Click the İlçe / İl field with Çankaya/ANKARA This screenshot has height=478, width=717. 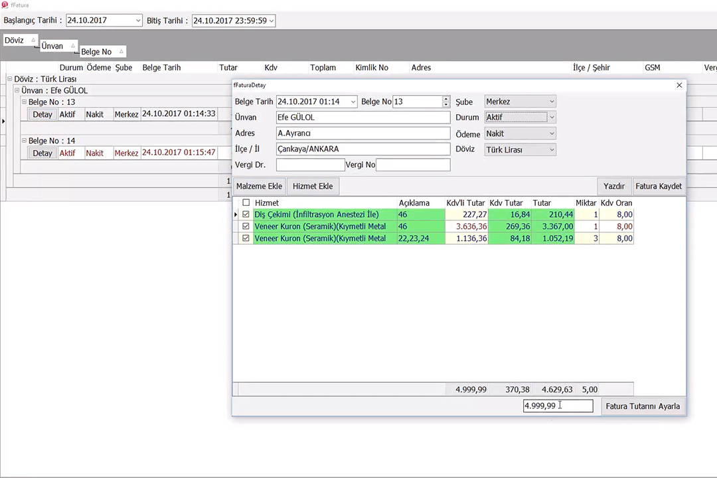[x=363, y=149]
